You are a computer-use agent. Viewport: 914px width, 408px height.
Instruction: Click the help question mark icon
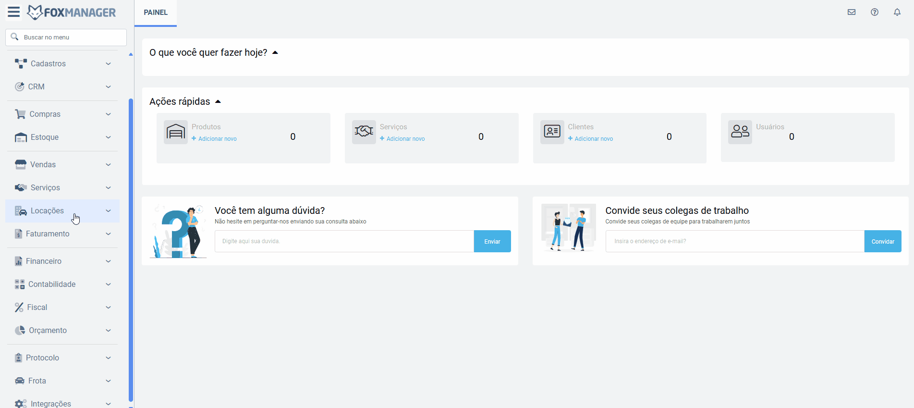875,12
